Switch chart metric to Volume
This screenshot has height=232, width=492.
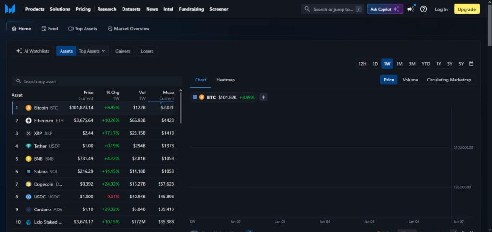tap(410, 80)
